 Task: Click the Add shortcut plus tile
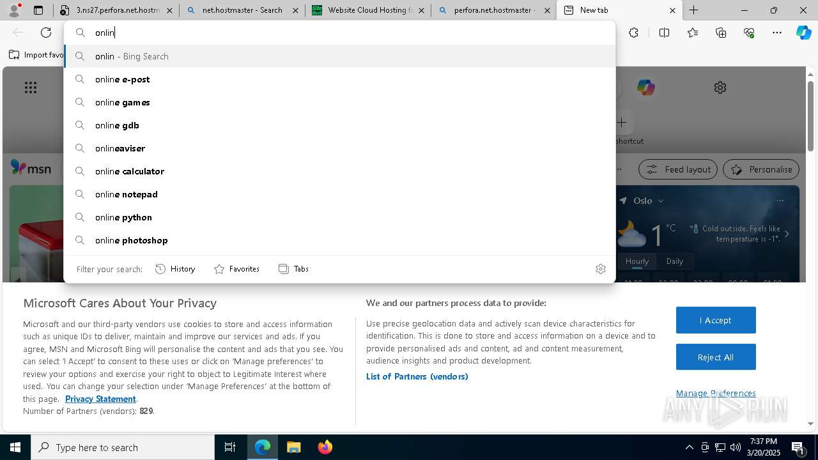click(x=621, y=122)
